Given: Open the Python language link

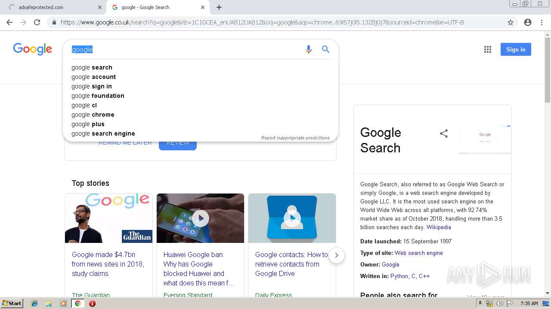Looking at the screenshot, I should [x=399, y=276].
